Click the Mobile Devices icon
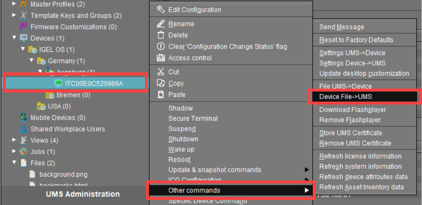 coord(23,117)
